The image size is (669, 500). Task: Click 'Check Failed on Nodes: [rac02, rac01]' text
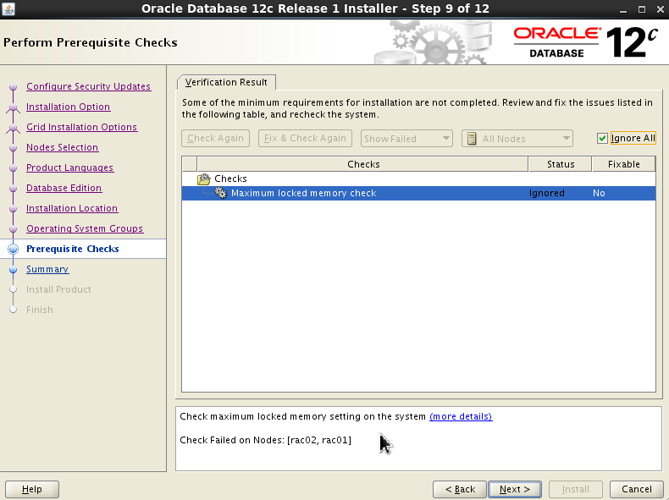coord(265,440)
